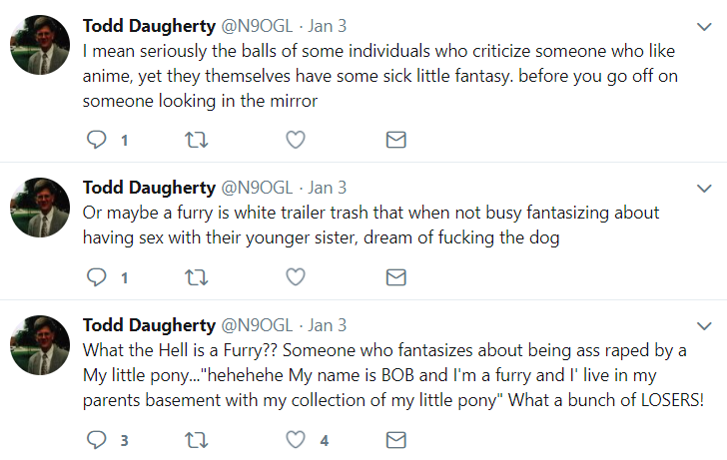Open Todd Daugherty's profile from first tweet
The width and height of the screenshot is (727, 460).
click(x=149, y=25)
